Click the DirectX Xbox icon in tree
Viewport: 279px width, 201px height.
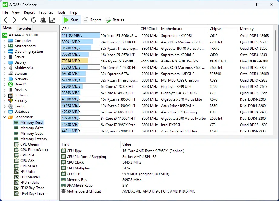tap(11, 84)
